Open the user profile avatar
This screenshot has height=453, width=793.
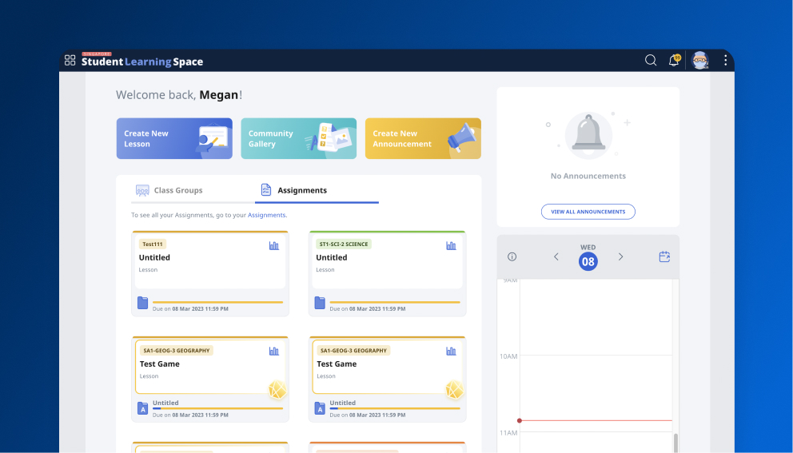coord(700,61)
